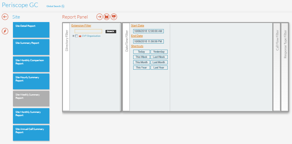Viewport: 292px width, 144px height.
Task: Click the End Date value field
Action: pyautogui.click(x=148, y=41)
